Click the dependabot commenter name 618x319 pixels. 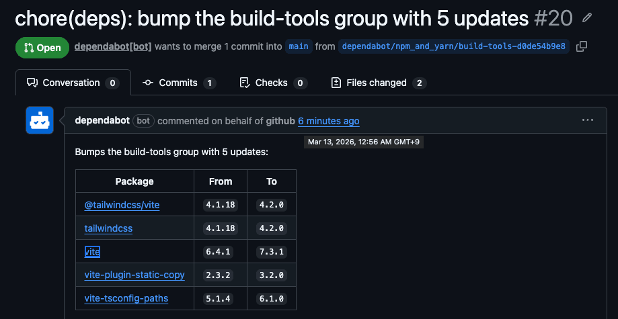[102, 121]
